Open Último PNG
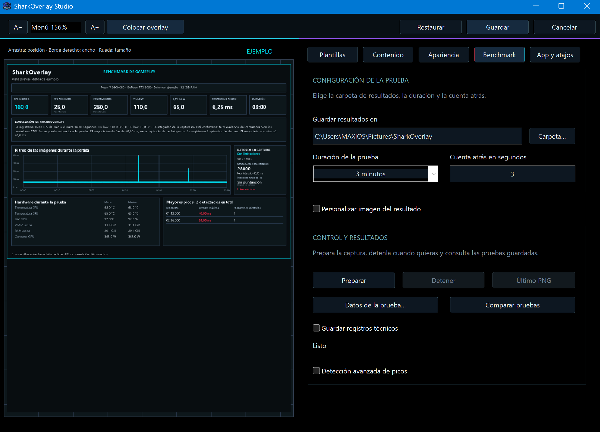Viewport: 600px width, 432px height. coord(534,280)
